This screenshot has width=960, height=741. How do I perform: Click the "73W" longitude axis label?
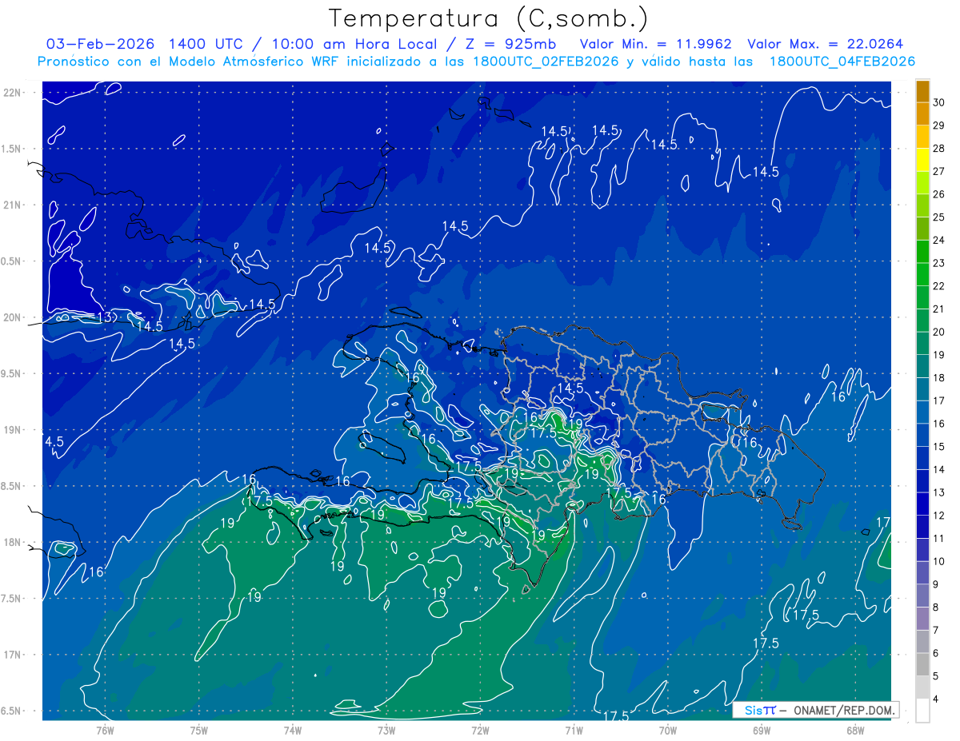[x=386, y=731]
